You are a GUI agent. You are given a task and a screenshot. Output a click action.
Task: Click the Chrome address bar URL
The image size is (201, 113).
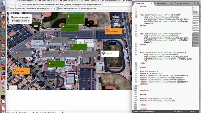(62, 5)
